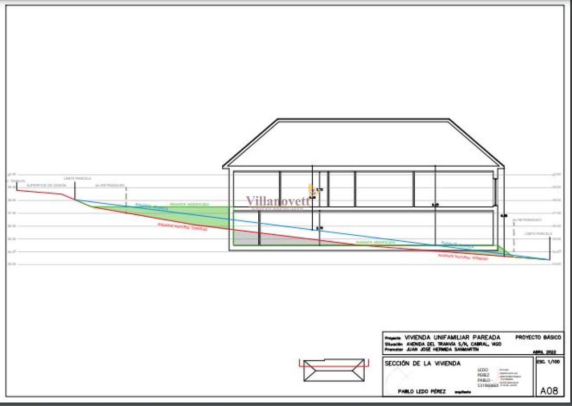This screenshot has height=406, width=572.
Task: Click the VIVIENDA UNIFAMILIAR PAREADA project name
Action: click(x=452, y=337)
